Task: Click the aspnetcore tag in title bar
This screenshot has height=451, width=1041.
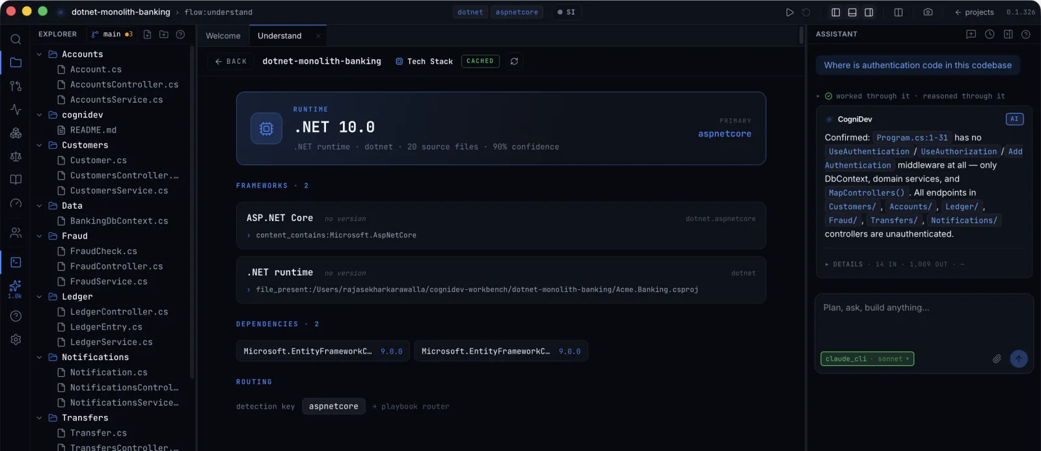Action: click(x=517, y=12)
